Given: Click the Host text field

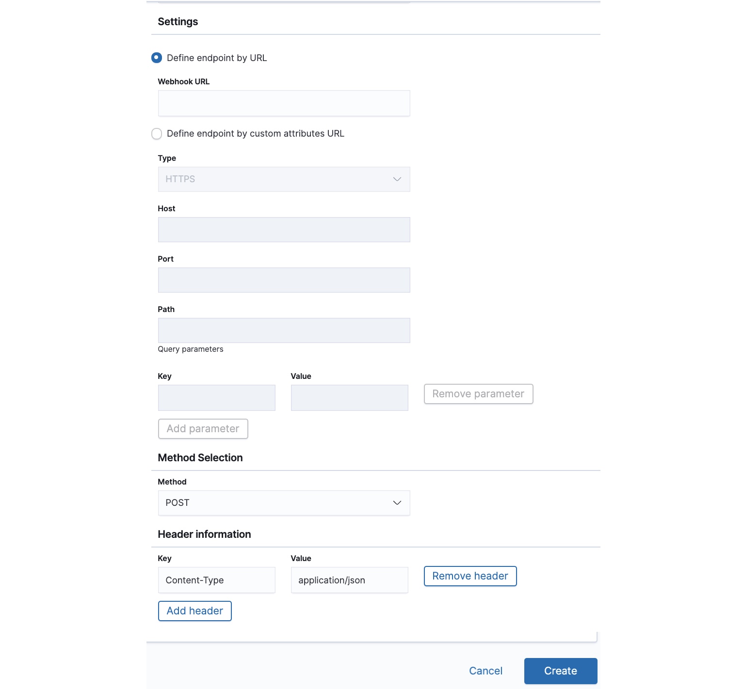Looking at the screenshot, I should (284, 230).
